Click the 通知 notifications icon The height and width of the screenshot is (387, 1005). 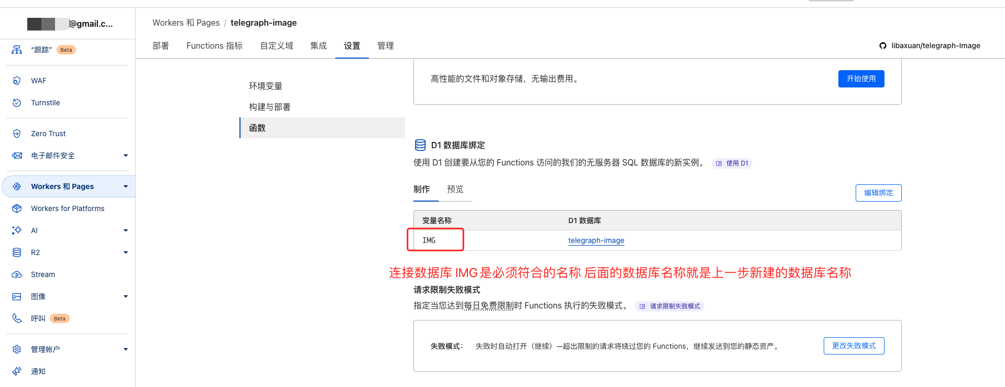coord(17,371)
